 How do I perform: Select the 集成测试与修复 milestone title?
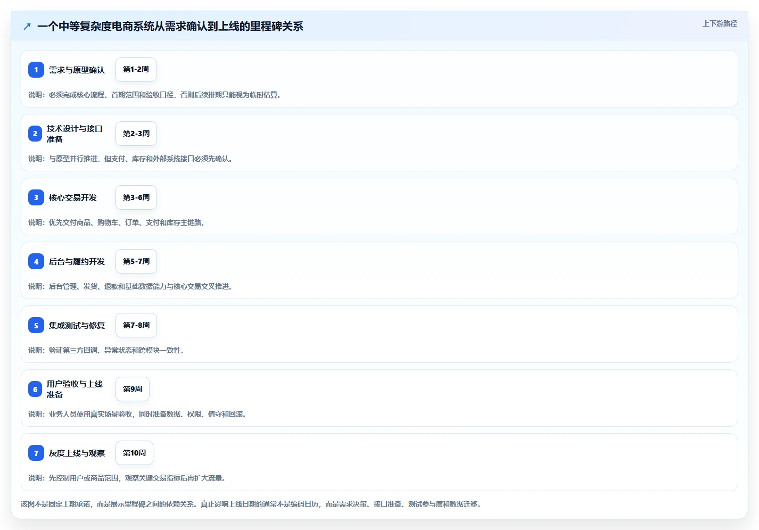[x=77, y=325]
